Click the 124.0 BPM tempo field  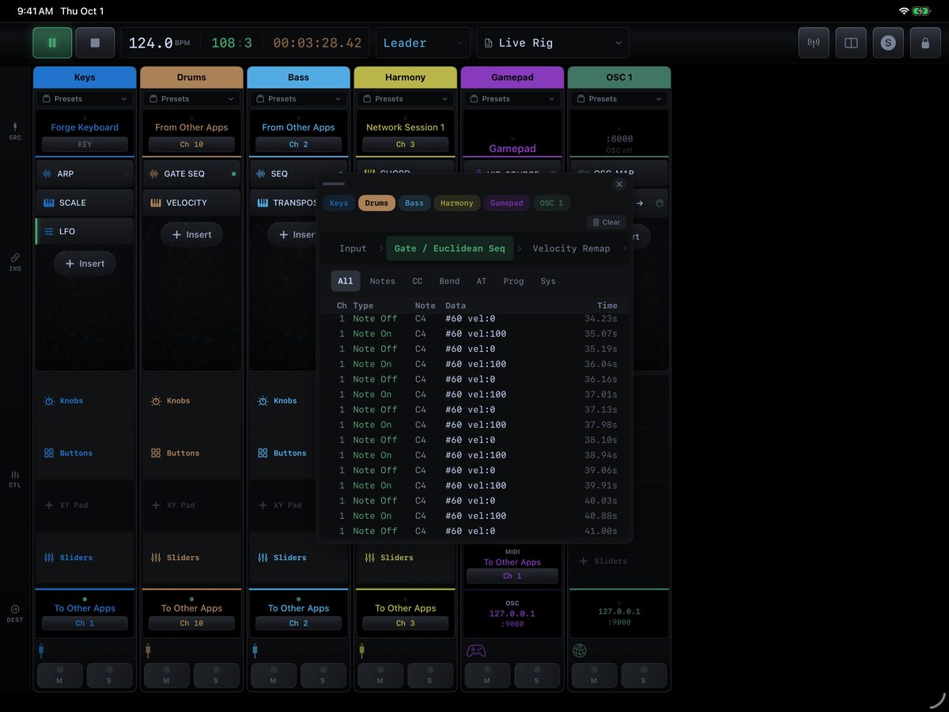click(x=159, y=43)
